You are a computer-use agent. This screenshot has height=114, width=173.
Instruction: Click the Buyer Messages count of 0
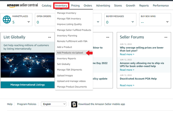[x=107, y=22]
